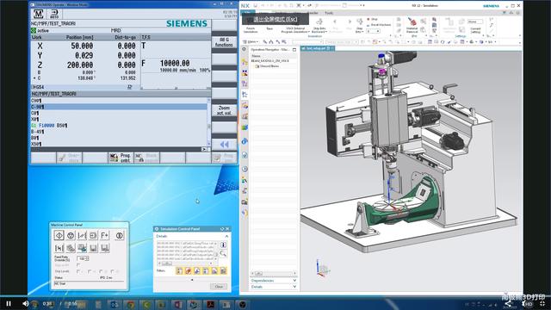Click the feed rate value 10000.00
Viewport: 551px width, 310px height.
[x=175, y=63]
